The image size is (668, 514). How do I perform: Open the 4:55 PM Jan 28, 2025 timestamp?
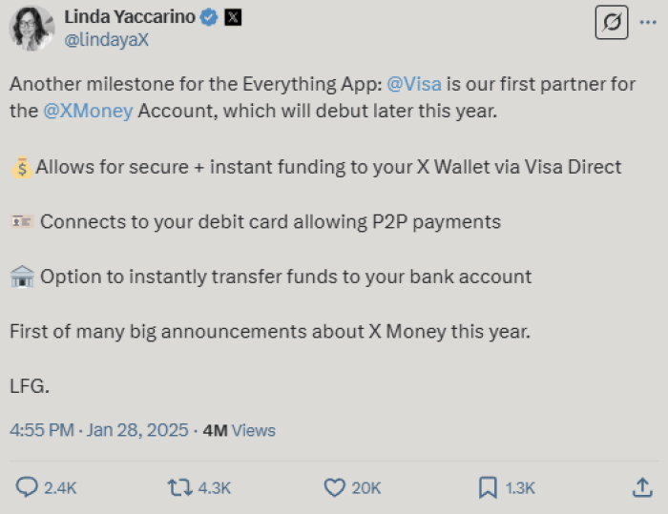tap(99, 430)
